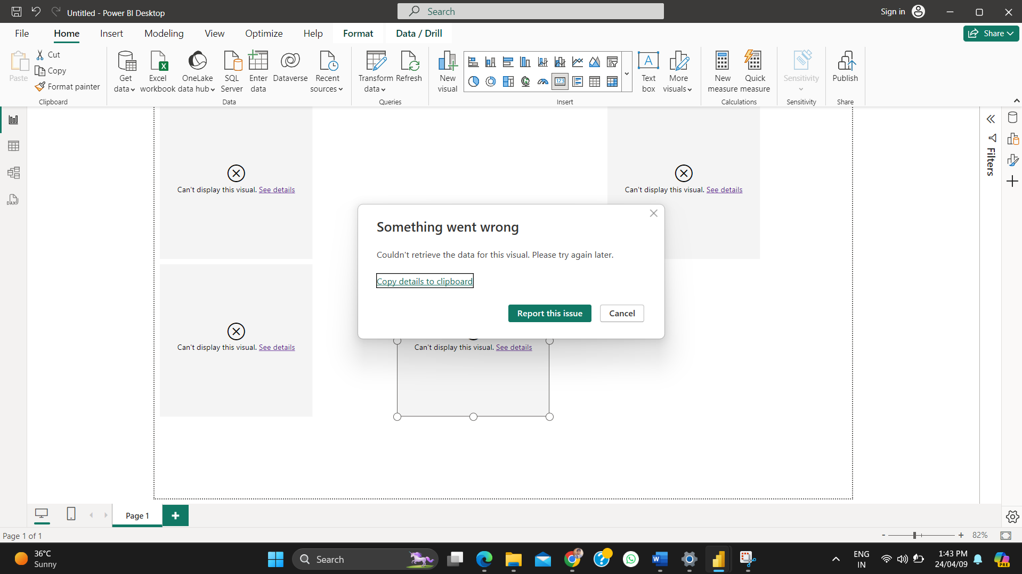Open Table view in left sidebar
Viewport: 1022px width, 574px height.
(x=13, y=146)
